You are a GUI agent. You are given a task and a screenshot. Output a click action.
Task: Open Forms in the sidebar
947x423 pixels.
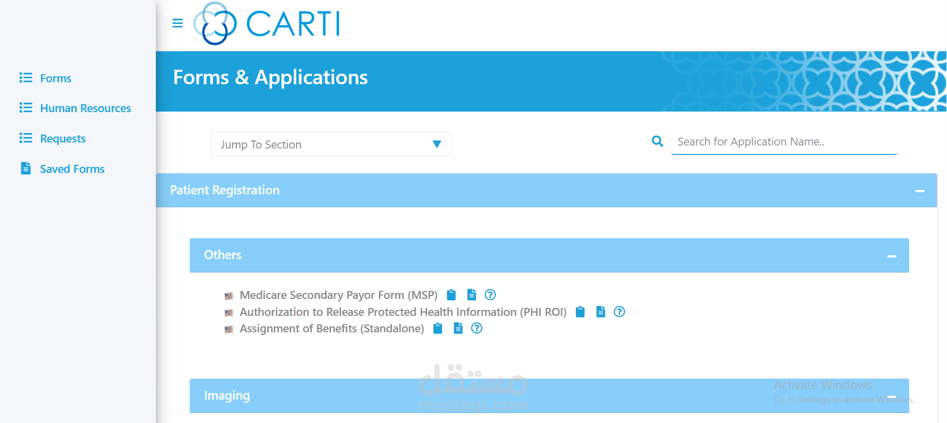[x=56, y=78]
